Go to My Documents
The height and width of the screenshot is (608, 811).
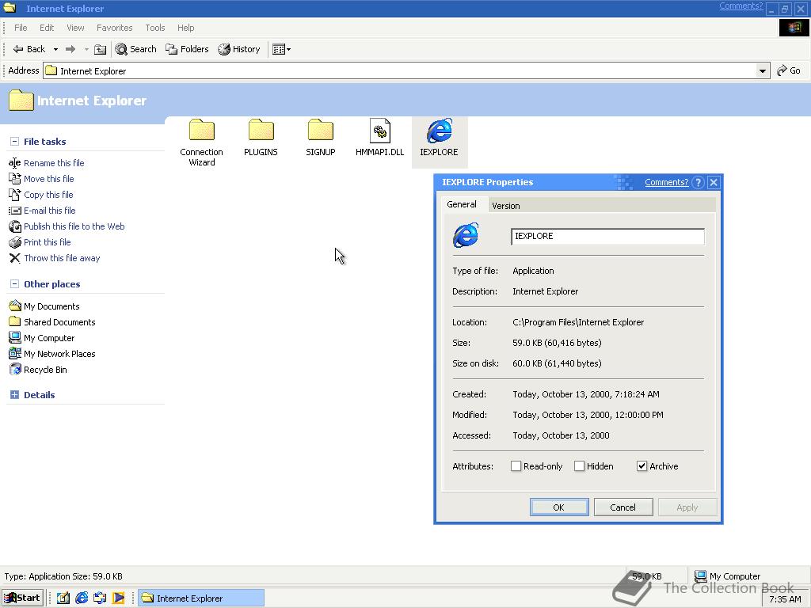coord(51,306)
